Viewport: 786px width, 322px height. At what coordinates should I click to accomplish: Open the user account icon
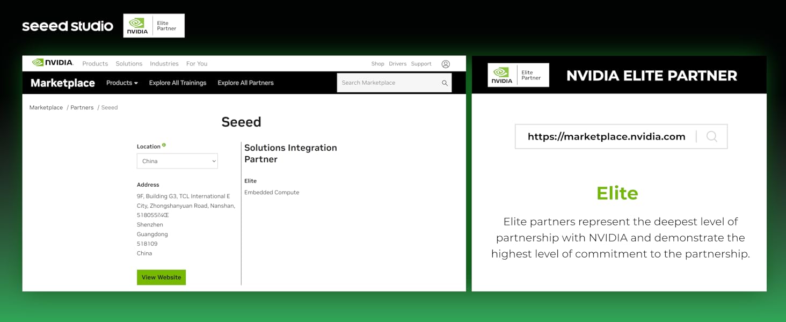pos(446,64)
